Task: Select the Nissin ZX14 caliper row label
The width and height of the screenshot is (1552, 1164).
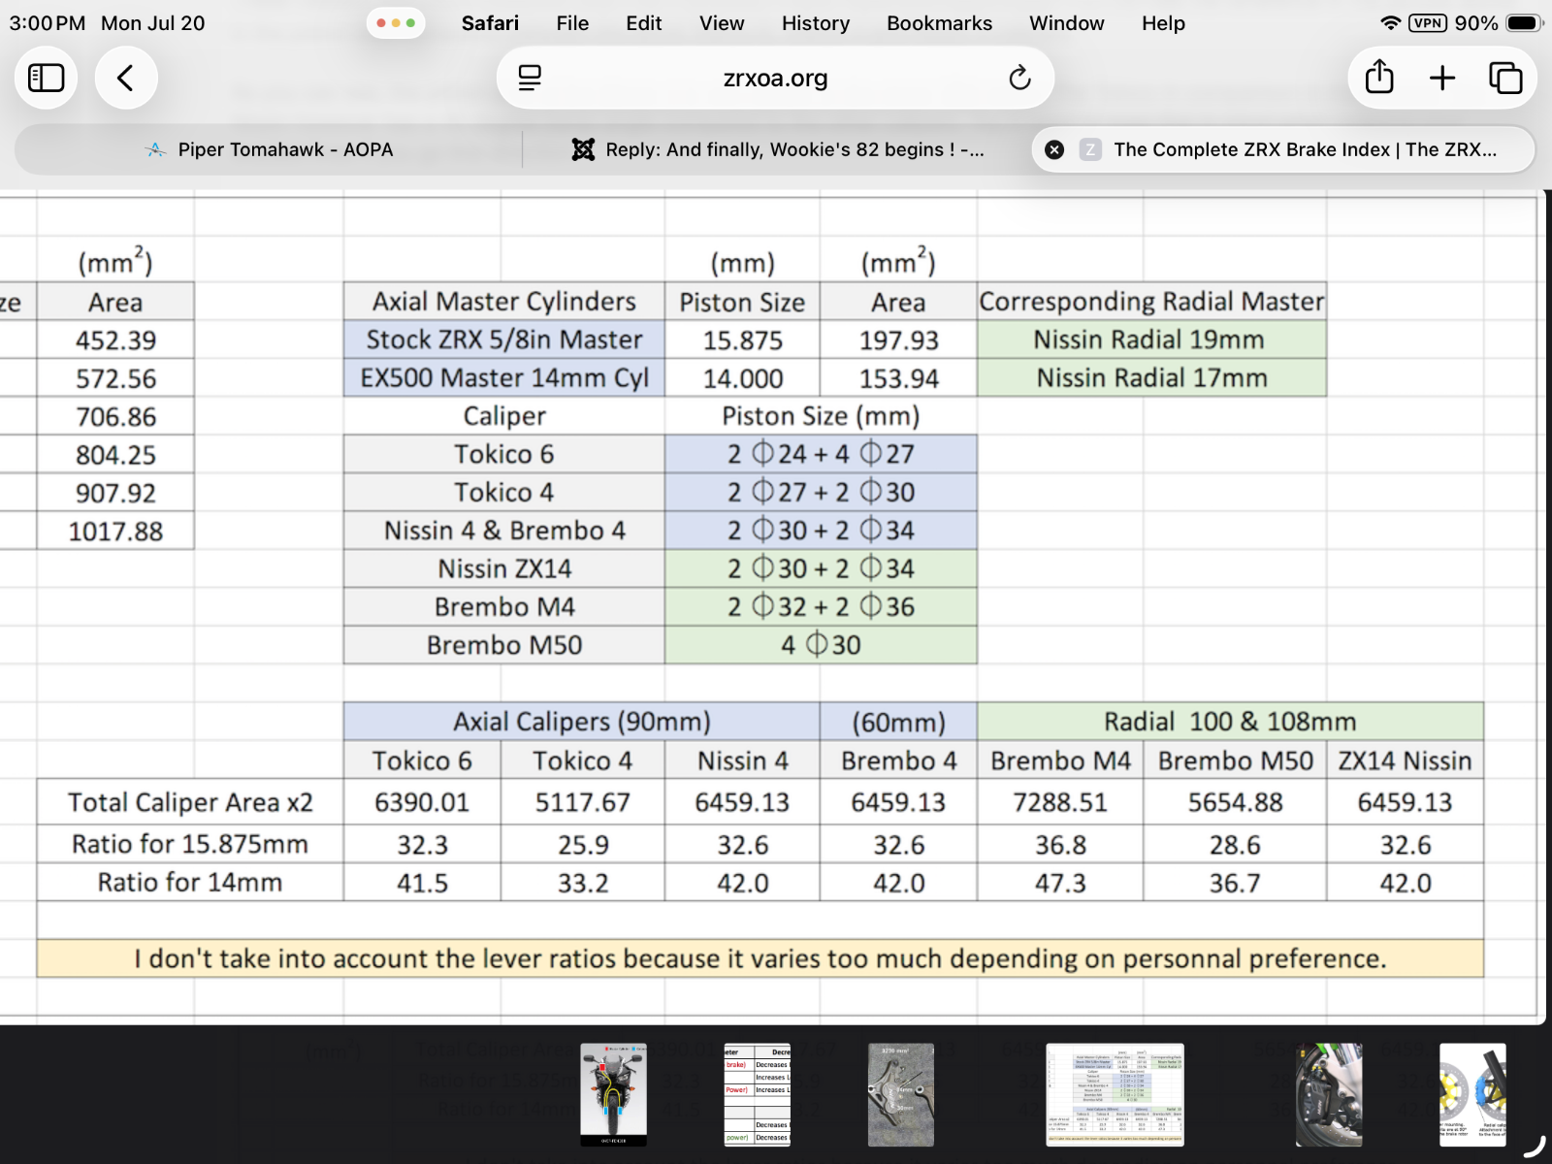Action: (x=504, y=568)
